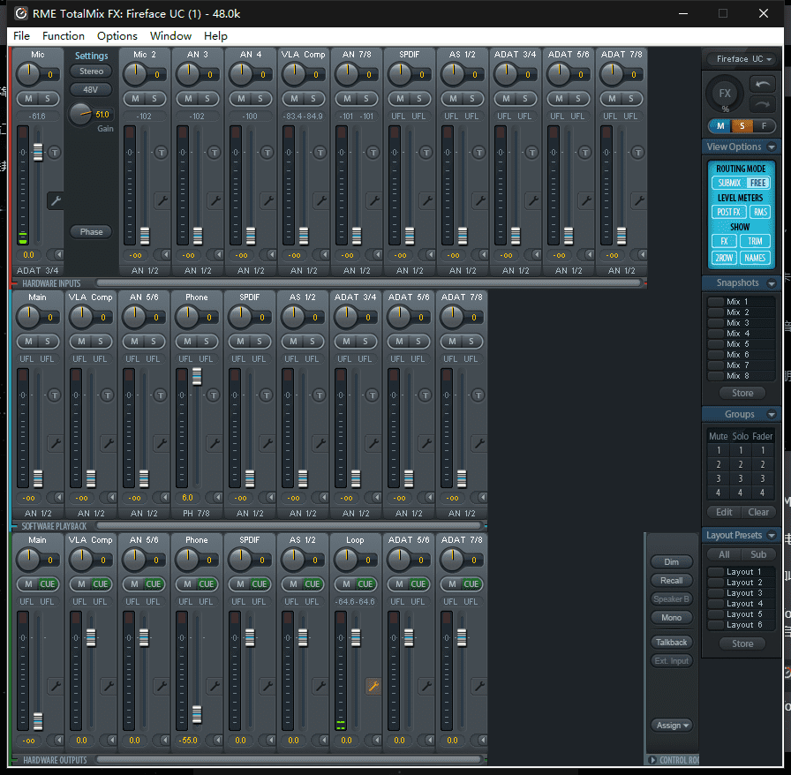Open wrench settings on Main hardware output
This screenshot has height=775, width=791.
tap(55, 686)
